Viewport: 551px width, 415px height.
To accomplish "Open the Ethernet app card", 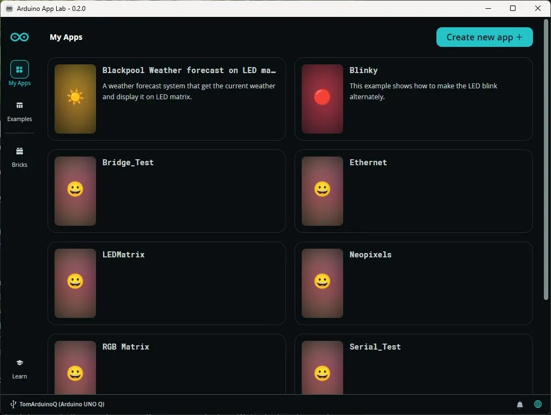I will click(x=414, y=191).
